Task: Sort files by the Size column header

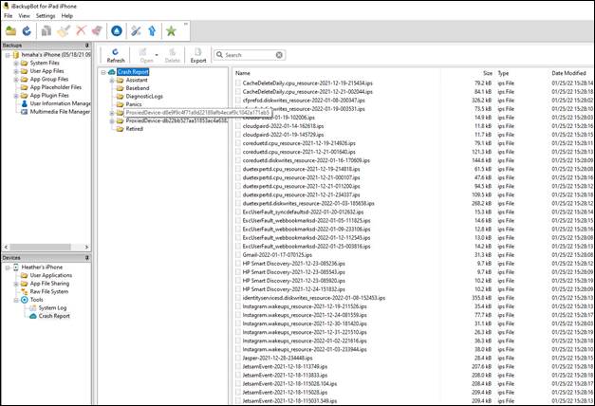Action: click(487, 72)
